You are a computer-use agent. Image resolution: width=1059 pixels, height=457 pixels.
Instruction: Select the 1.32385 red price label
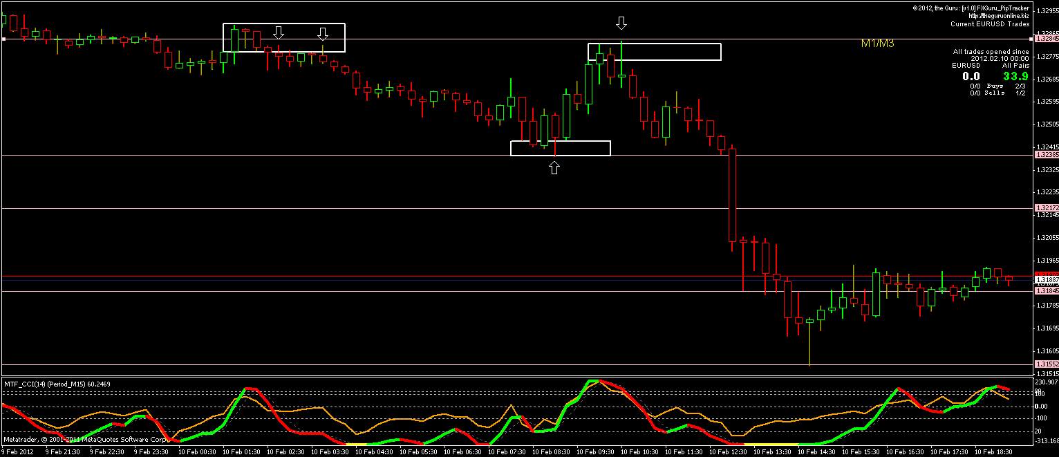tap(1044, 156)
